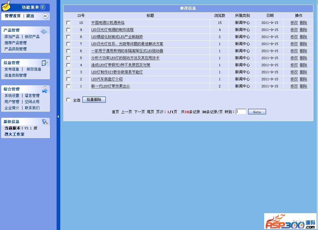318x230 pixels.
Task: Collapse the sidebar with the left arrow handle
Action: pos(58,117)
